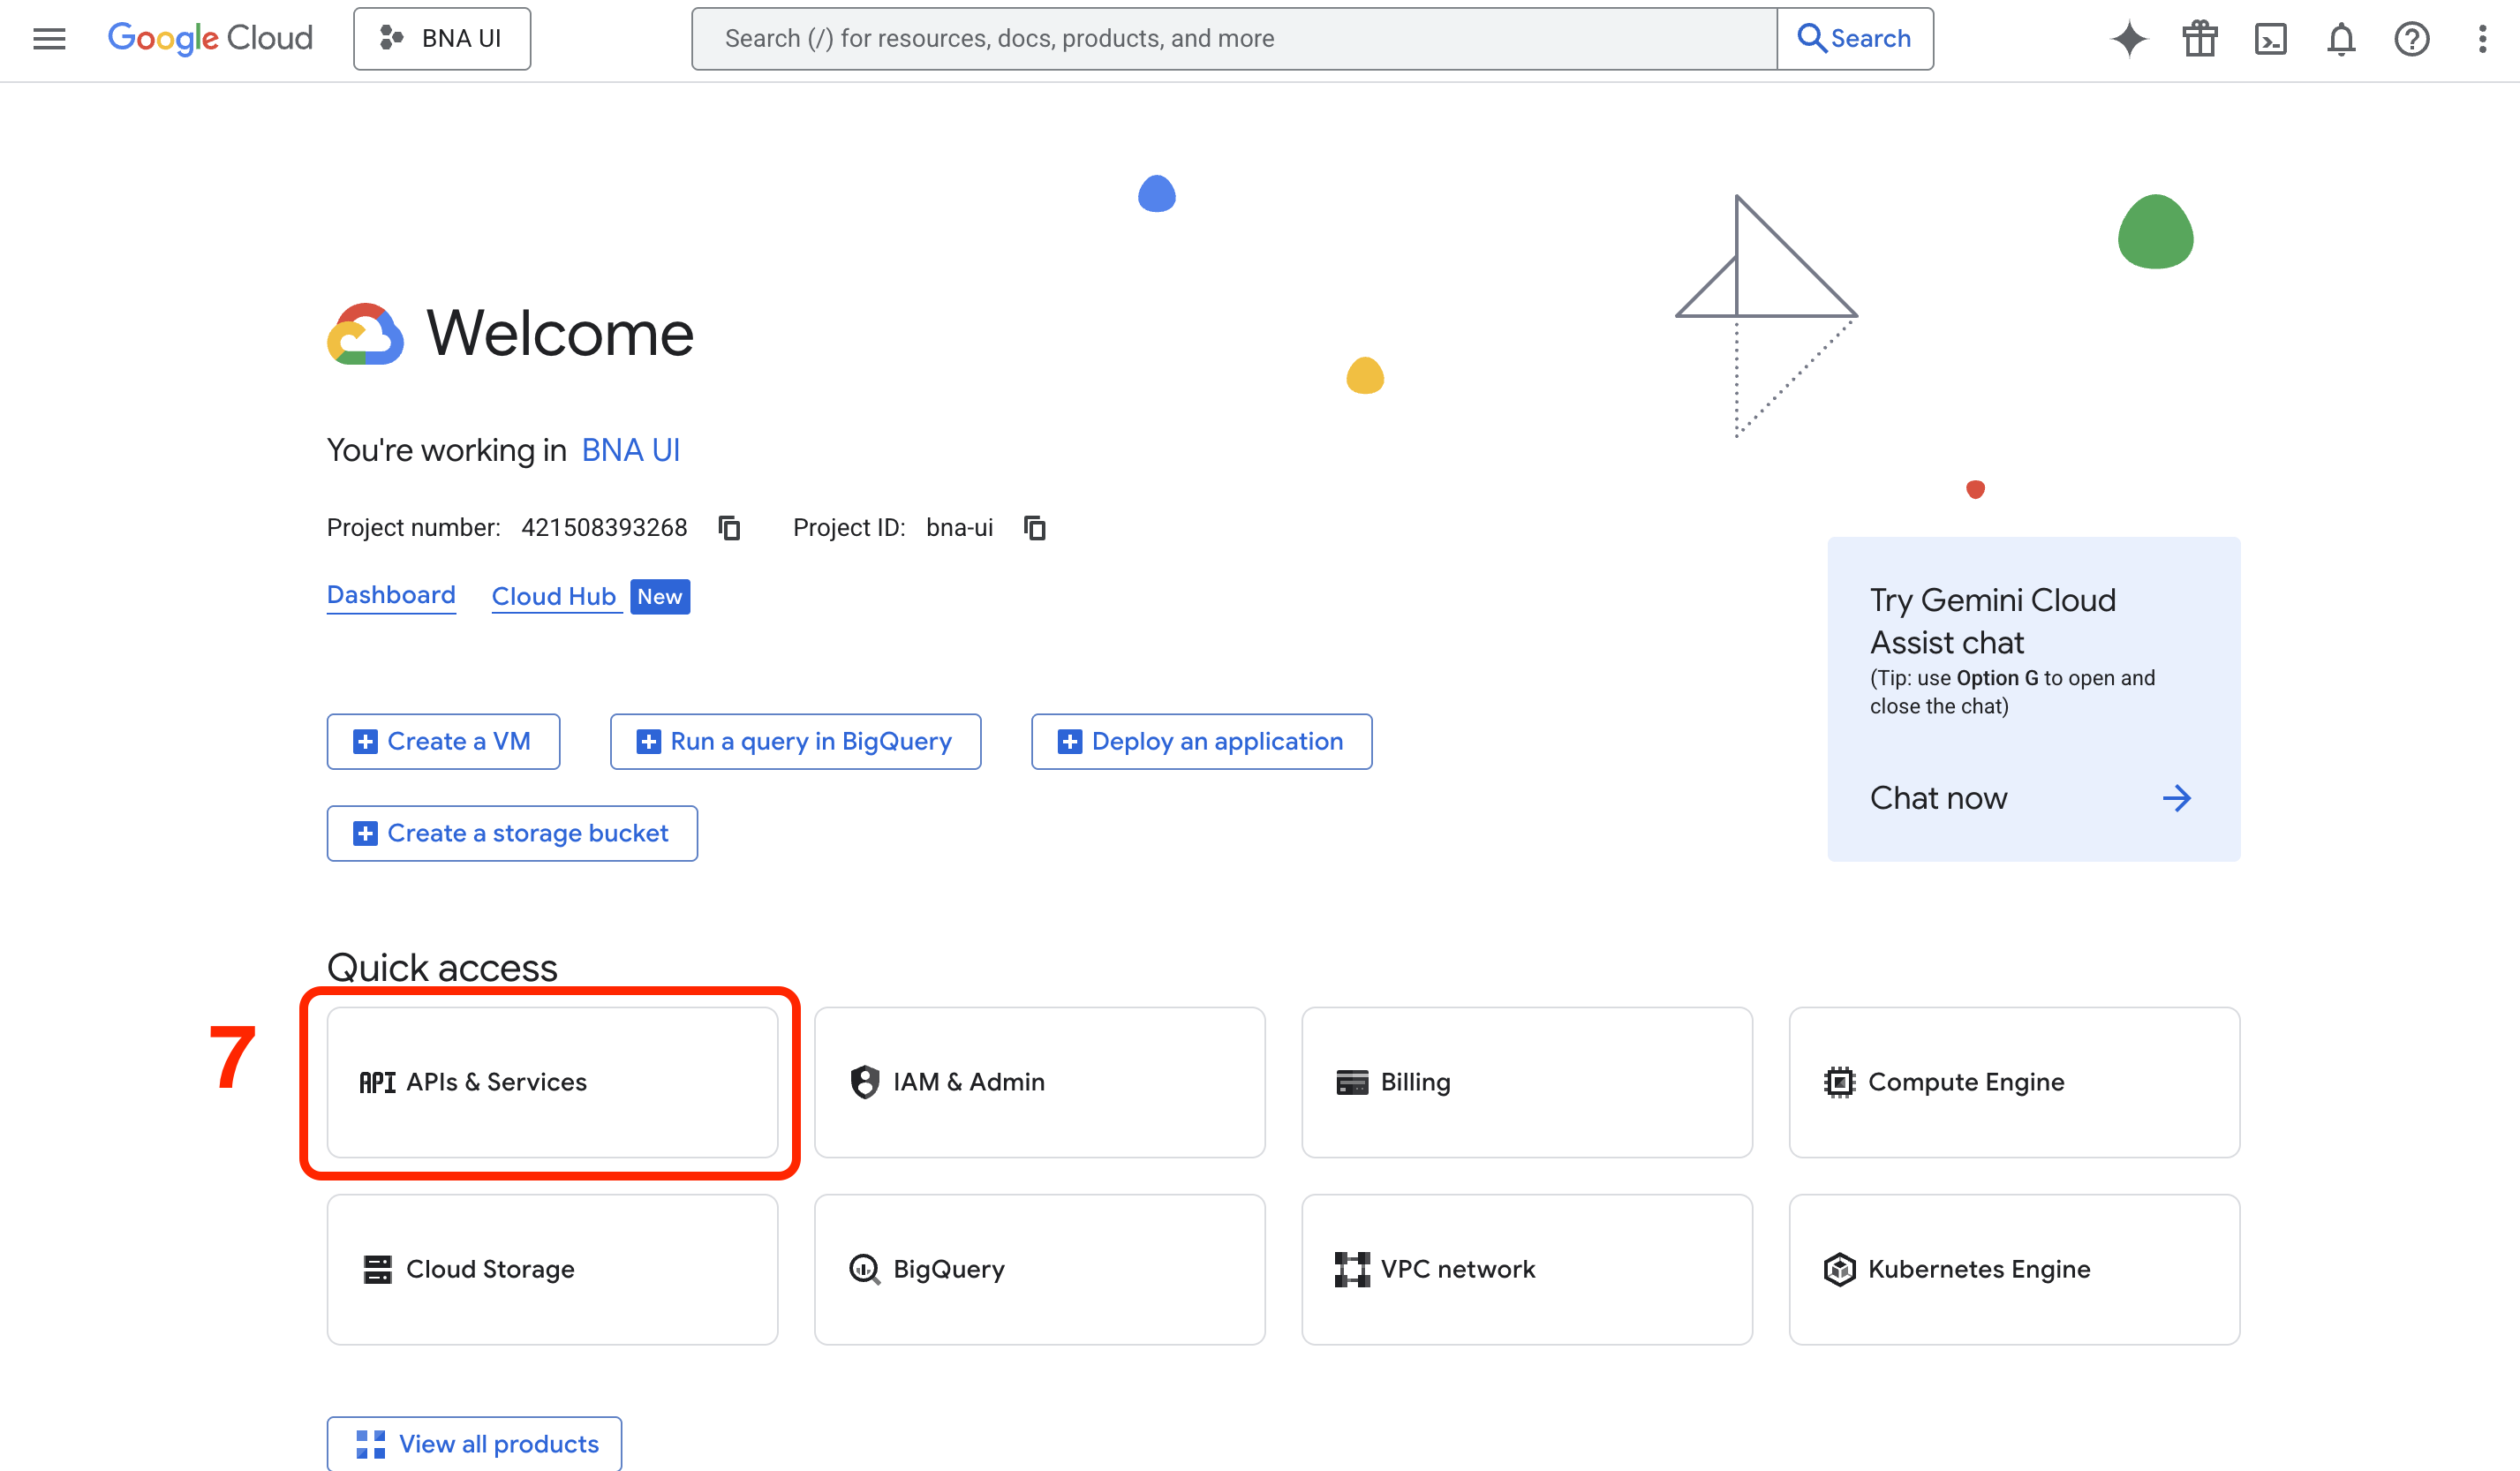Click the Compute Engine chip icon
Screen dimensions: 2520x1471
pyautogui.click(x=1839, y=1082)
